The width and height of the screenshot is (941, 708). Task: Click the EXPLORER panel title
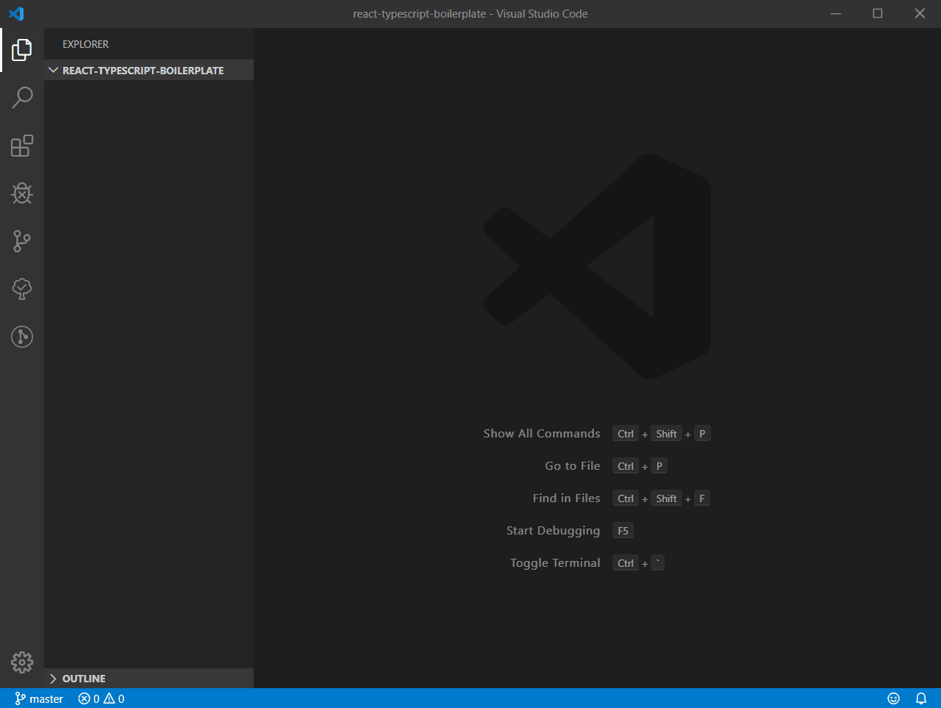(x=85, y=44)
